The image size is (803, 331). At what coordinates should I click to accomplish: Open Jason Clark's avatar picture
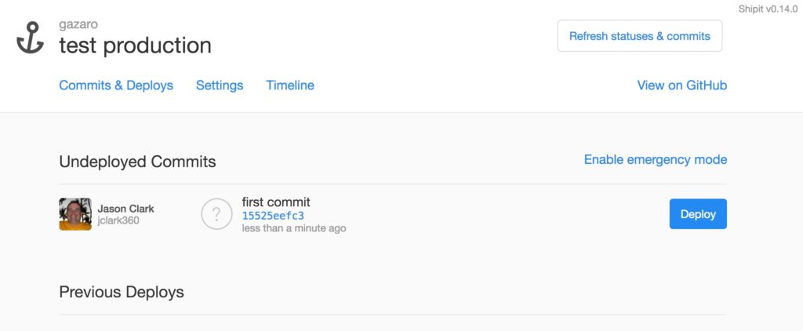(75, 214)
